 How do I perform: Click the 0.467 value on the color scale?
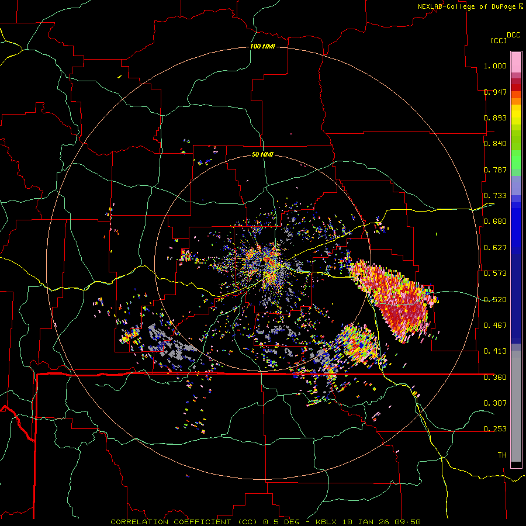coord(495,326)
